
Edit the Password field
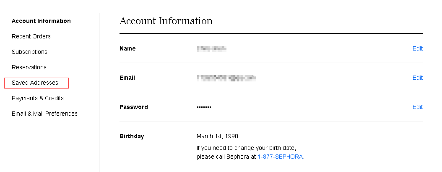pyautogui.click(x=417, y=107)
